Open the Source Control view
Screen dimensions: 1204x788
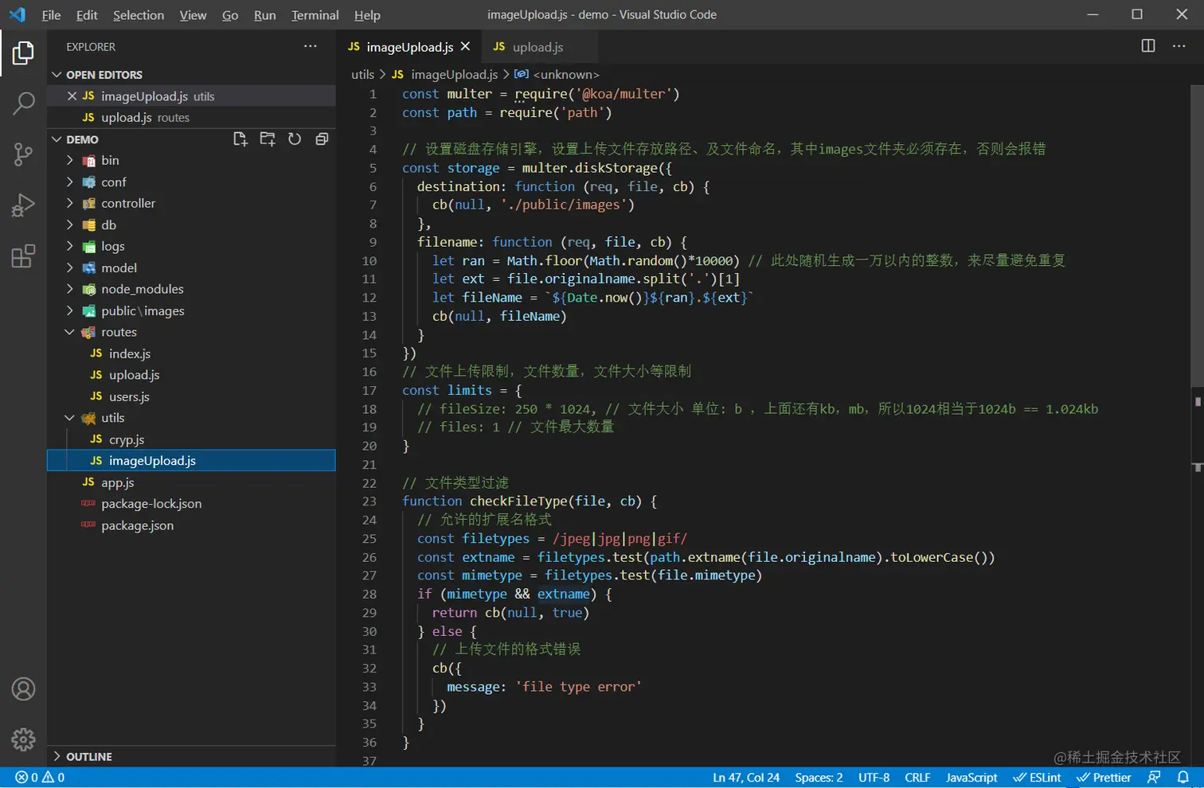[x=23, y=154]
